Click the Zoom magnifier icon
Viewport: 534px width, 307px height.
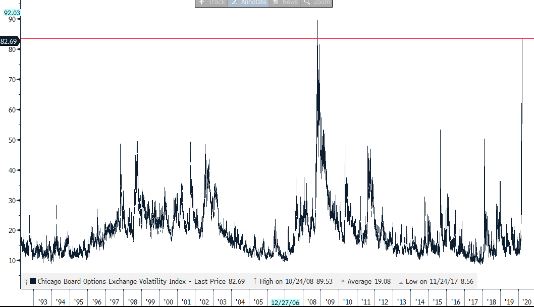pyautogui.click(x=307, y=3)
